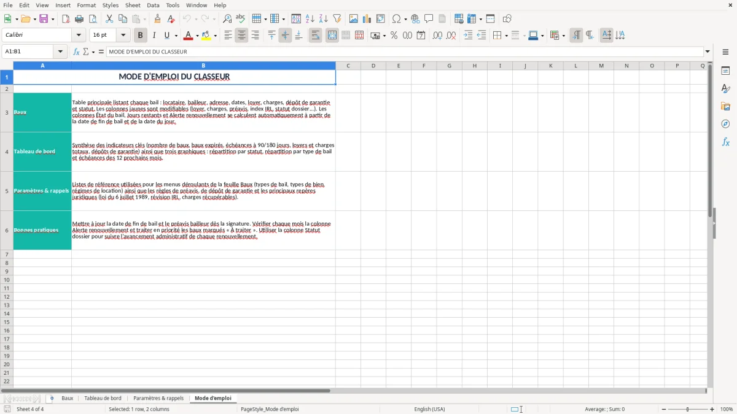Screen dimensions: 737x414
Task: Expand the Borders dropdown arrow
Action: [507, 36]
